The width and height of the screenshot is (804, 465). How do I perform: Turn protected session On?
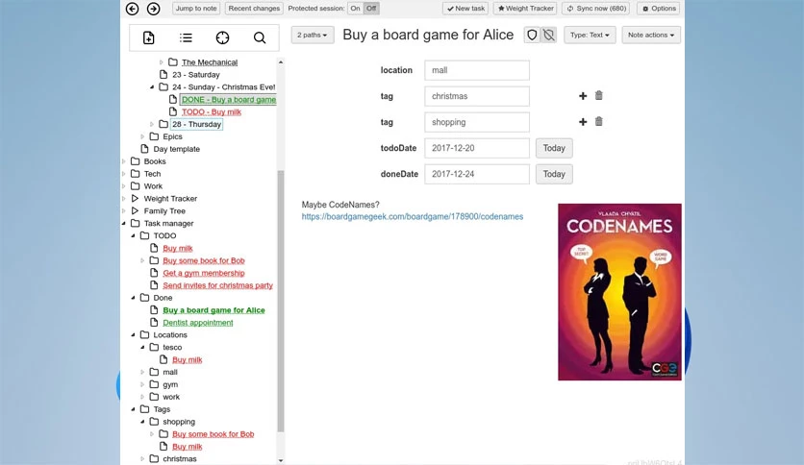[x=355, y=9]
